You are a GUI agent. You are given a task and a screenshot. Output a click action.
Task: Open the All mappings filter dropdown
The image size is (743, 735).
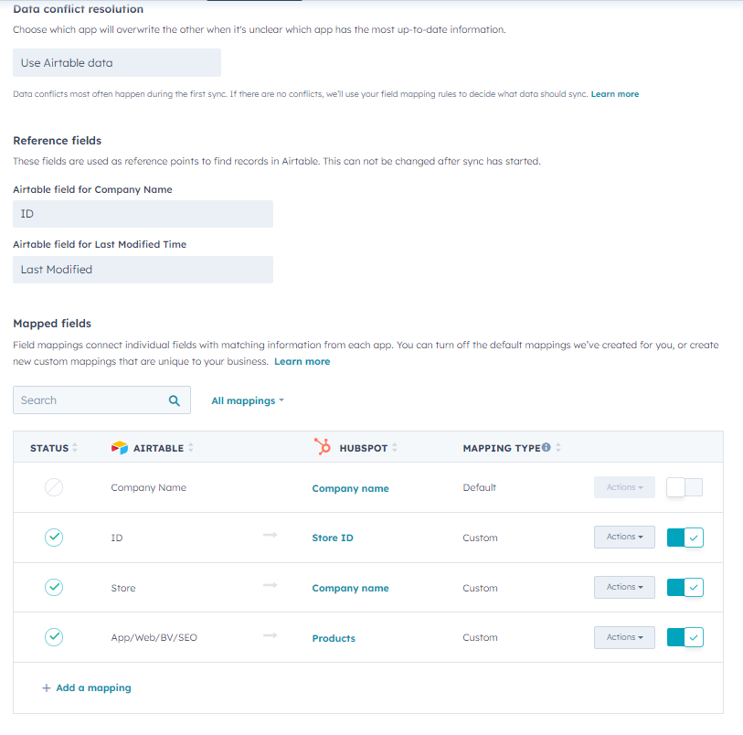[x=247, y=400]
